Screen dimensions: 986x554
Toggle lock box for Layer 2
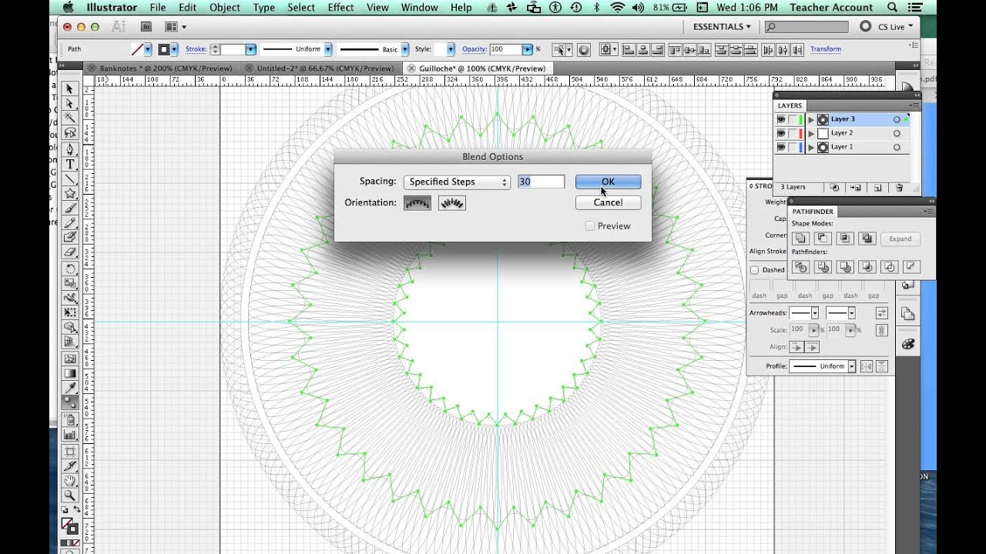[x=792, y=134]
